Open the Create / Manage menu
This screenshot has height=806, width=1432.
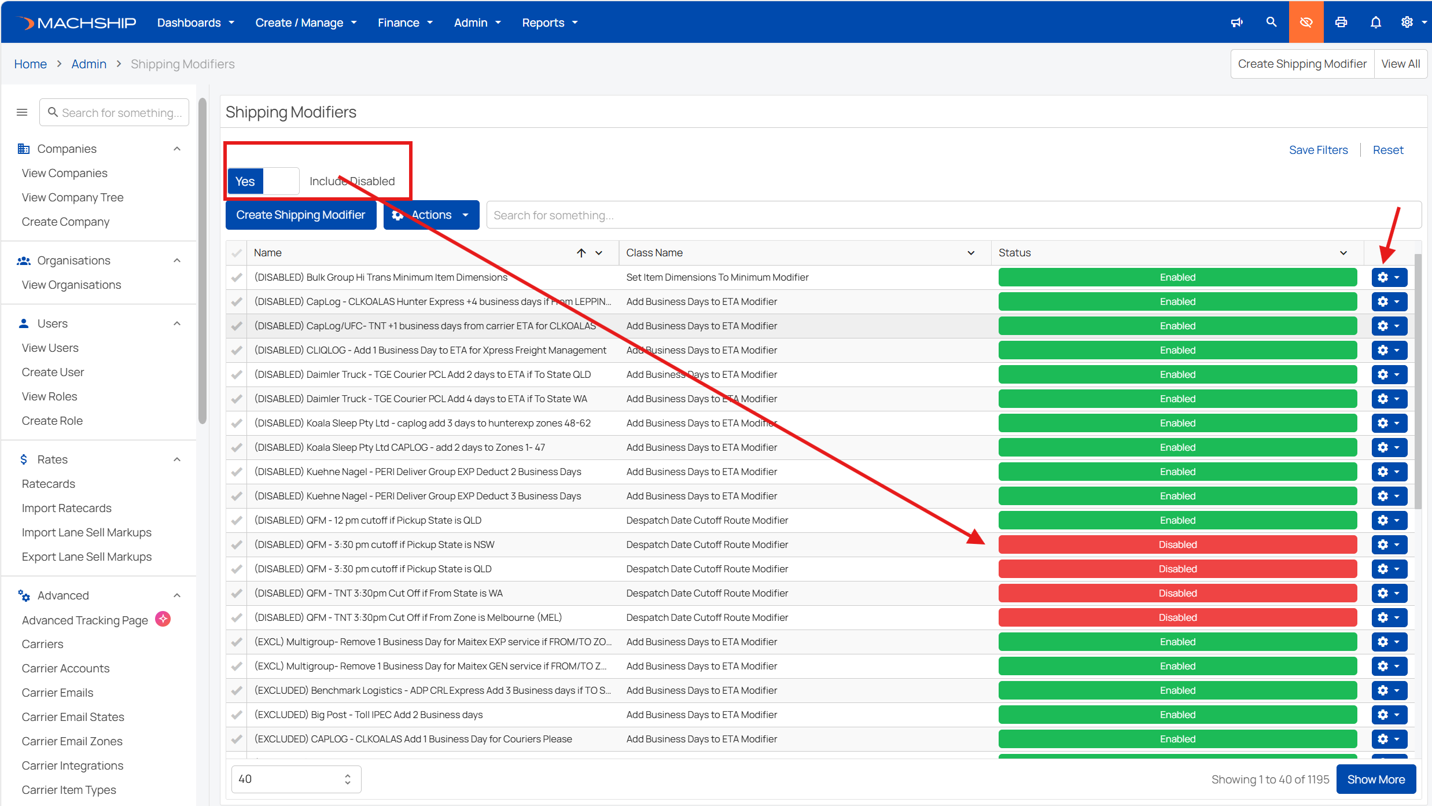306,23
